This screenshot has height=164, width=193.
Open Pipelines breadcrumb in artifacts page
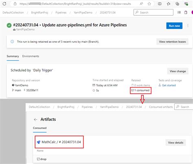87,107
